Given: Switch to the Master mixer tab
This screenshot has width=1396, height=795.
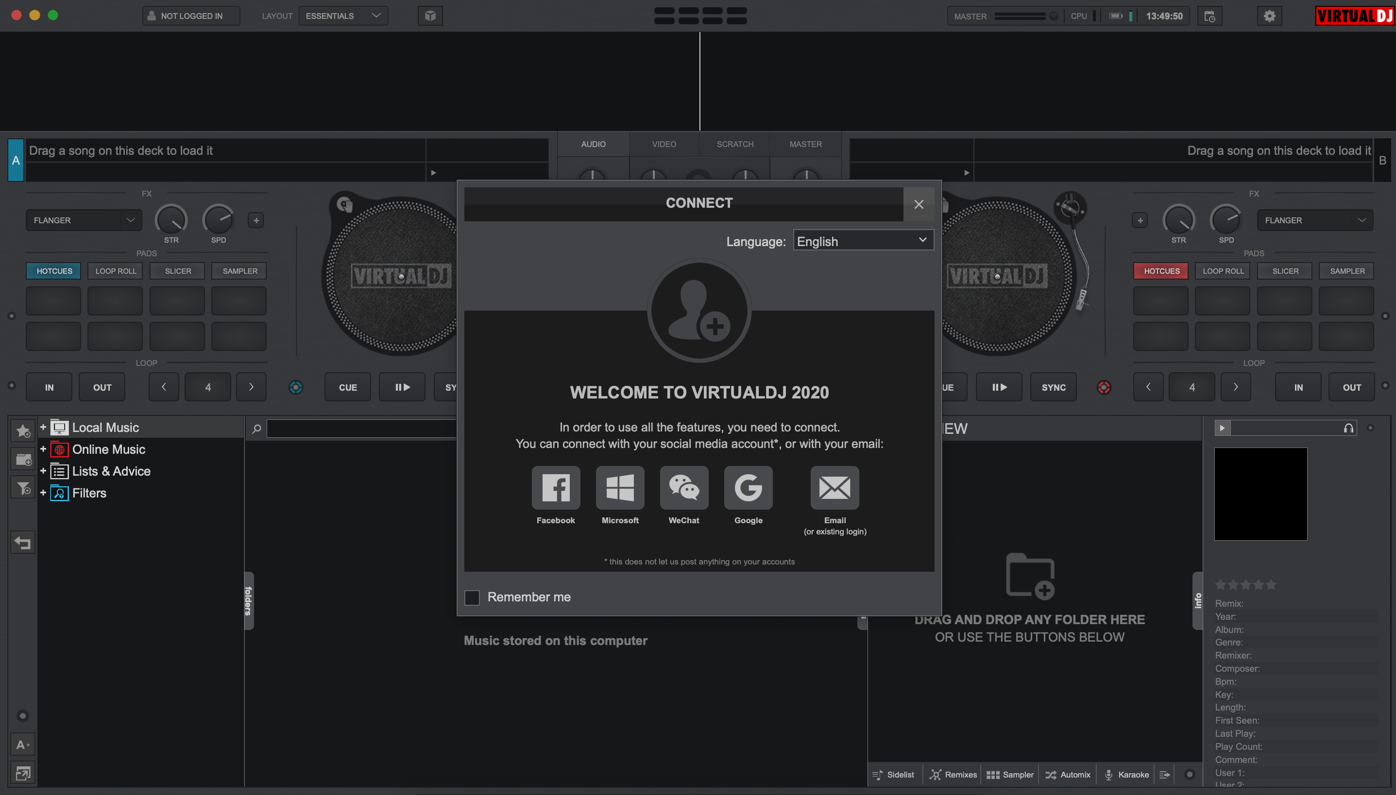Looking at the screenshot, I should coord(805,144).
